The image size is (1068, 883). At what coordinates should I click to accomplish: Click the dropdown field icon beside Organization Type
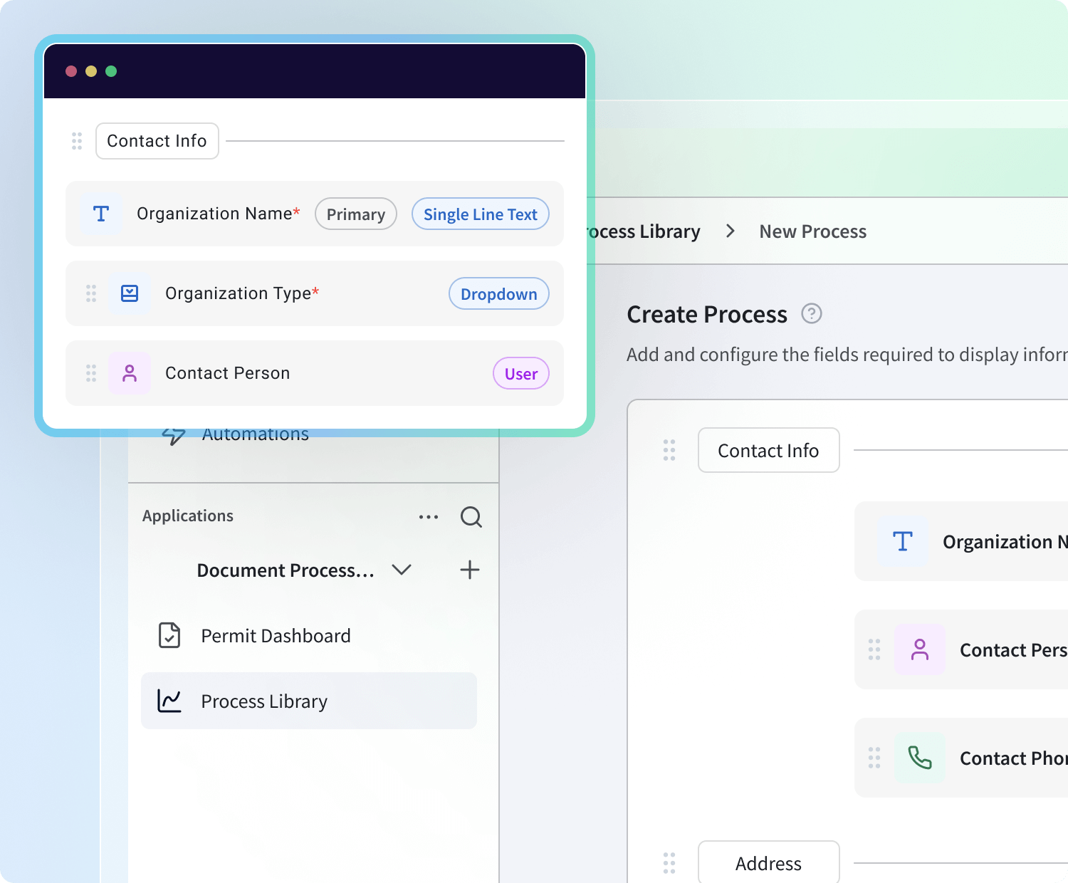(130, 293)
